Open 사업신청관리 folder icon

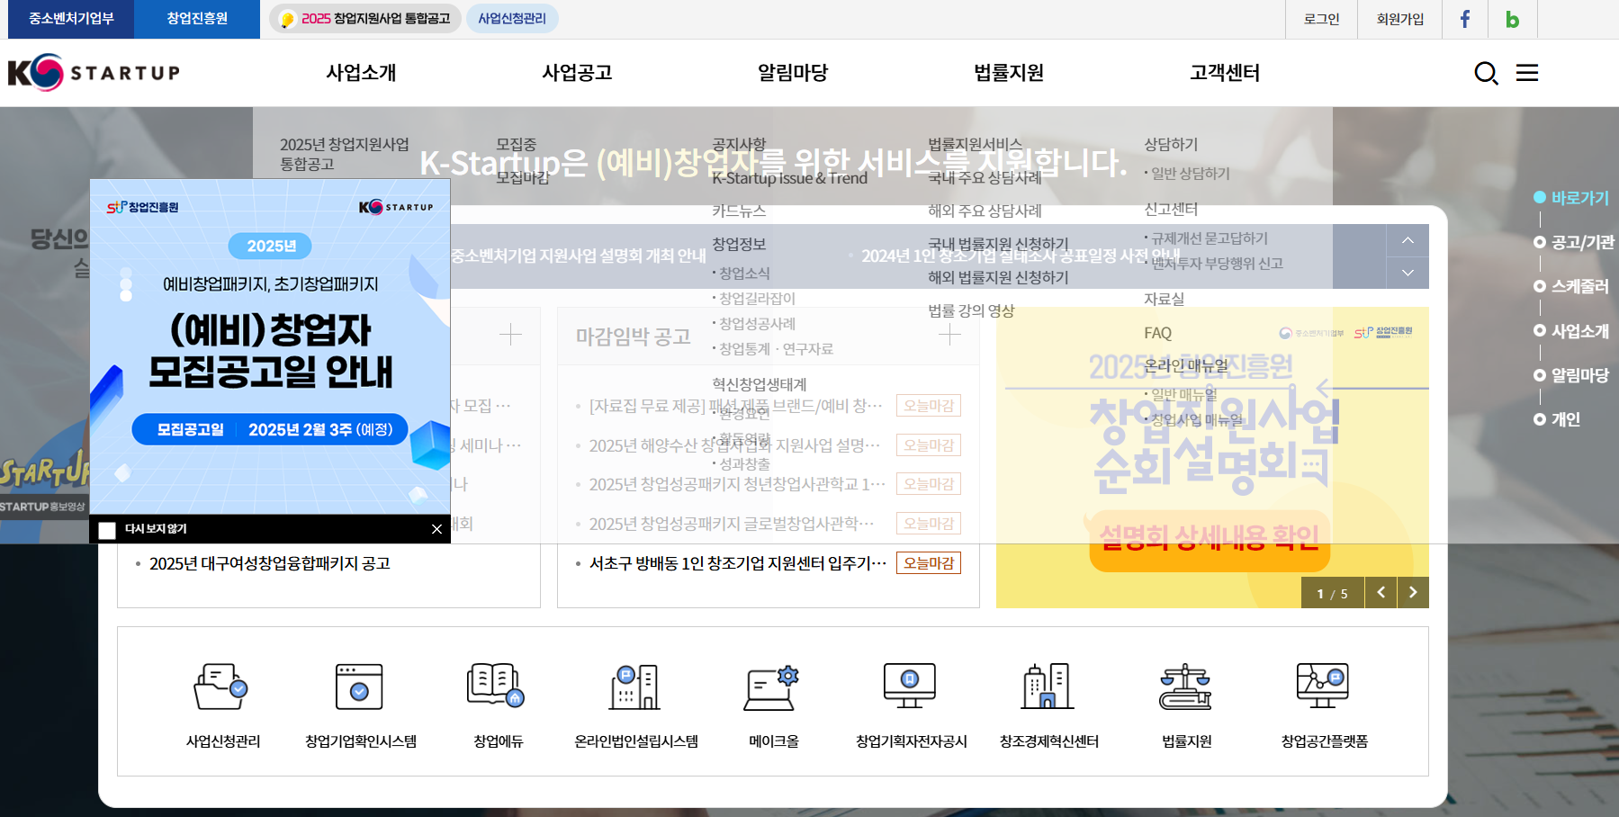[x=222, y=687]
